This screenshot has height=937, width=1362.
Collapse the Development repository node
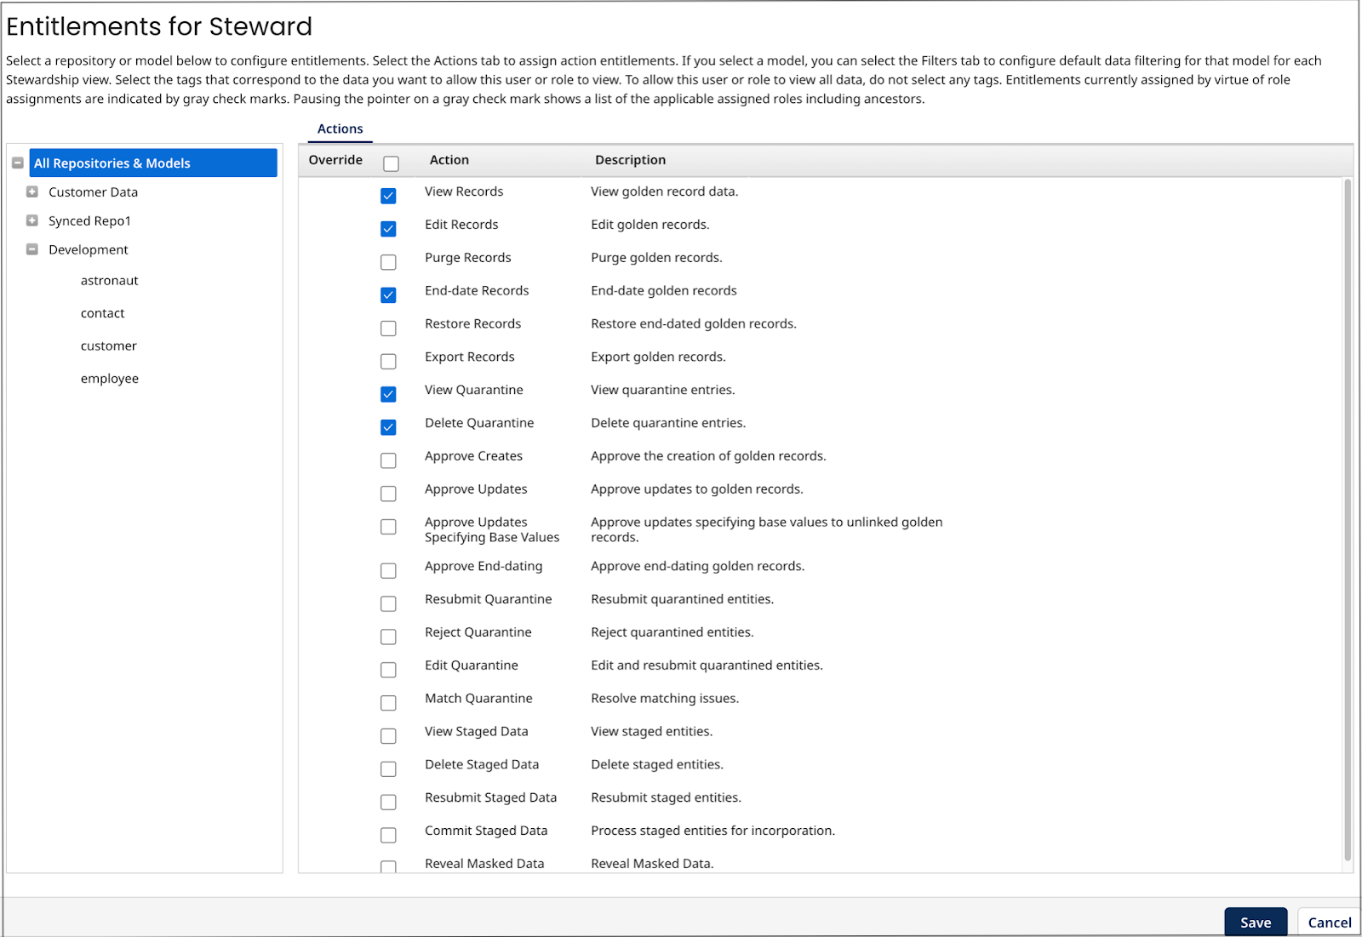[x=32, y=249]
